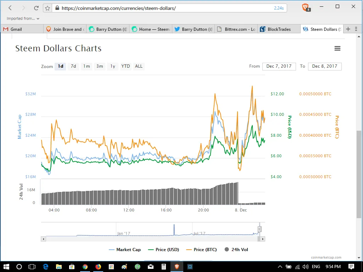The height and width of the screenshot is (272, 363).
Task: Open chart hamburger export menu
Action: tap(337, 48)
